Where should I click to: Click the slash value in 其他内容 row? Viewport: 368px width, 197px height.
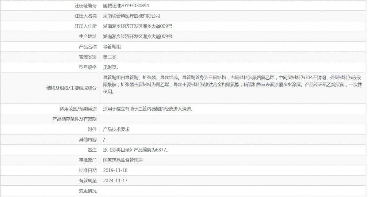(104, 139)
